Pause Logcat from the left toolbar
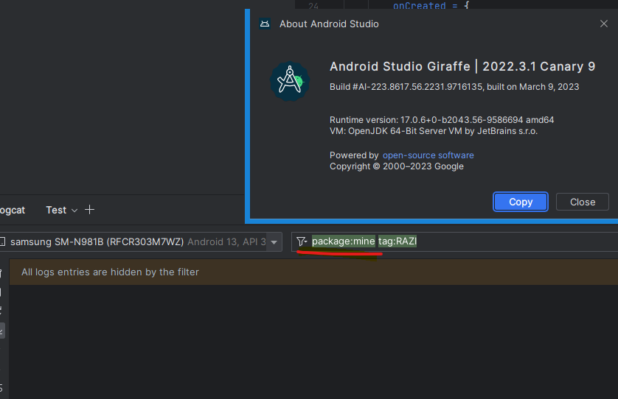The image size is (618, 399). pos(2,292)
